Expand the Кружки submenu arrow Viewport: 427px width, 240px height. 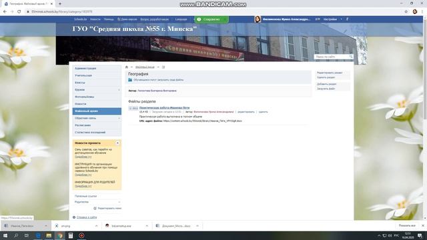click(119, 90)
